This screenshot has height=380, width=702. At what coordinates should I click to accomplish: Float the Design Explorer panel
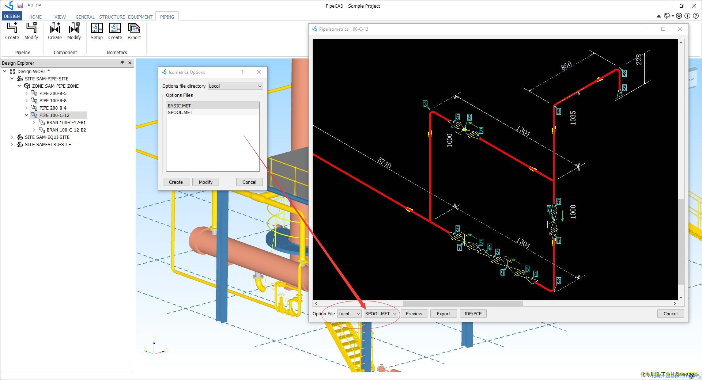[122, 63]
